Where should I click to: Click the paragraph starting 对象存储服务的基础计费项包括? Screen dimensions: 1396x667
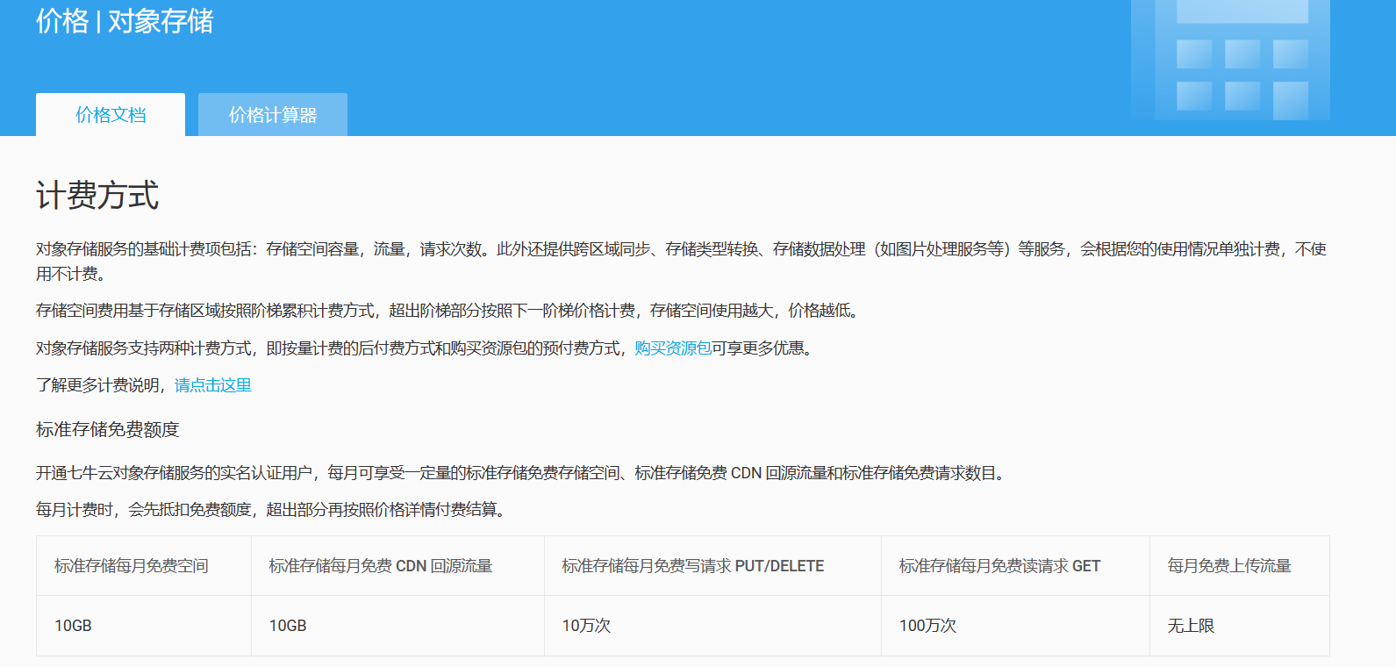pos(681,262)
